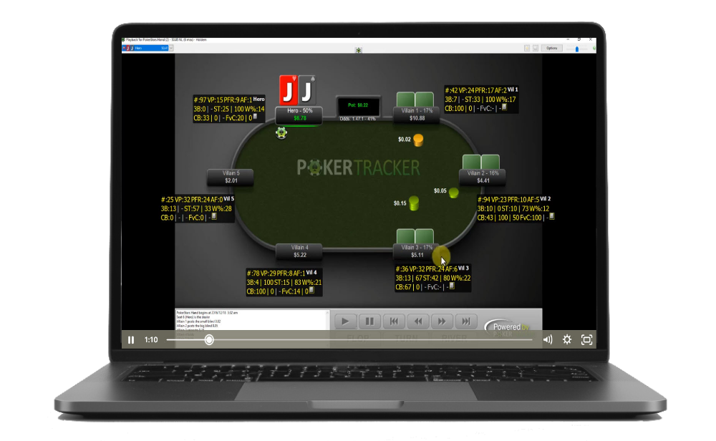The image size is (716, 441).
Task: Step back one action in replayer
Action: click(x=418, y=321)
